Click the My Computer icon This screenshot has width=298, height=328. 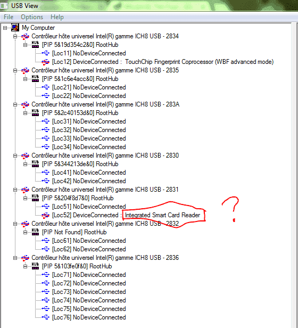coord(15,28)
